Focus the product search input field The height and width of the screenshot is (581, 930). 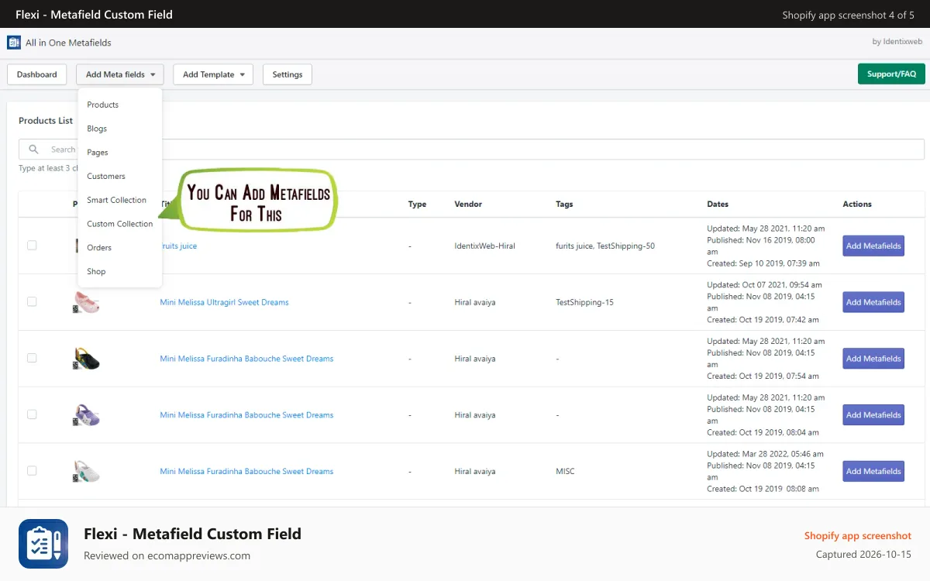(471, 150)
